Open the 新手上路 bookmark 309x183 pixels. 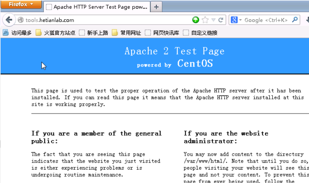point(93,33)
